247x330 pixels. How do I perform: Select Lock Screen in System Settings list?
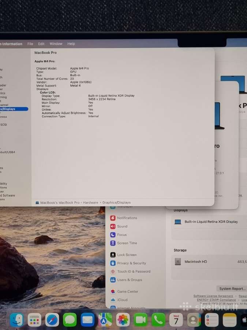coord(127,255)
